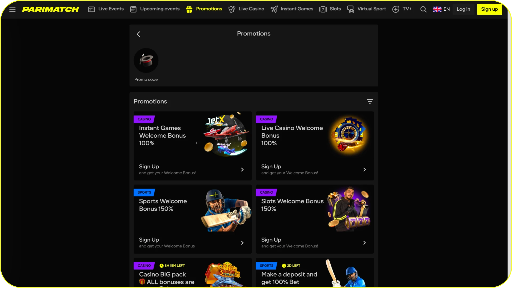
Task: Click SPORTS tag on Sports Welcome card
Action: (144, 192)
